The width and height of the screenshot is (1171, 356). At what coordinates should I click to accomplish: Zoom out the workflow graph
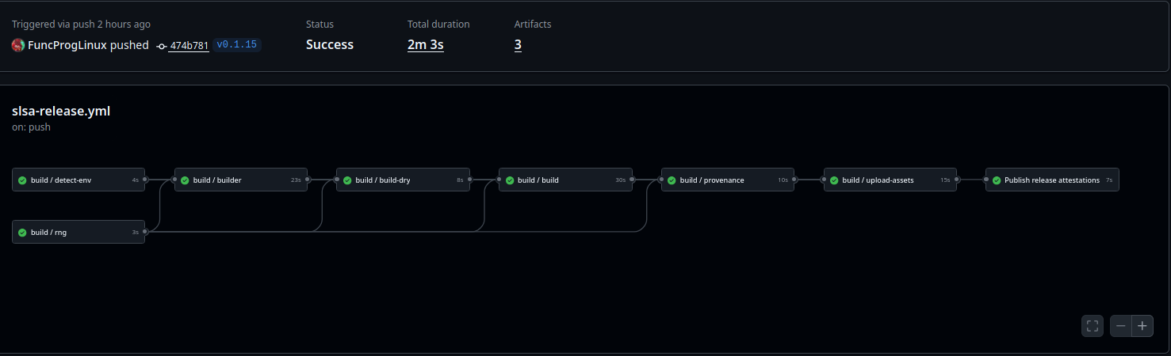pos(1121,326)
